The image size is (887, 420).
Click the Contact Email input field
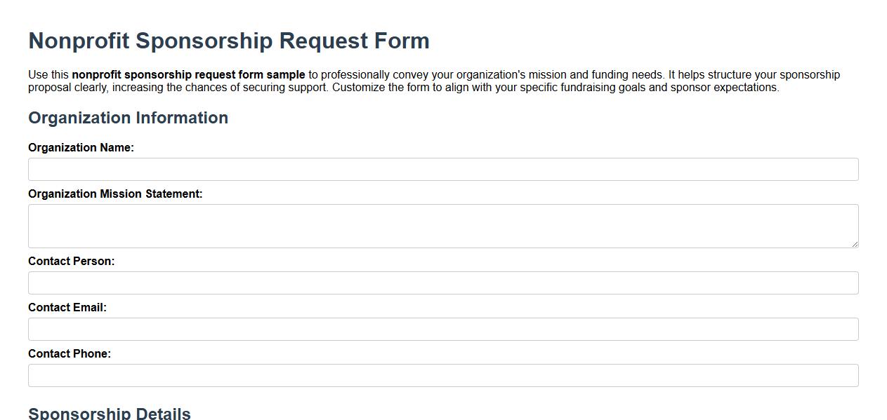click(x=442, y=329)
